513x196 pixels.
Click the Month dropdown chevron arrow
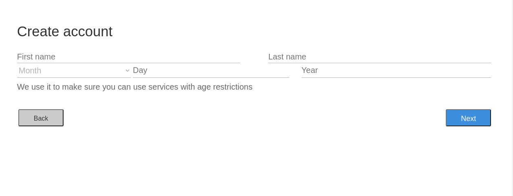coord(128,70)
